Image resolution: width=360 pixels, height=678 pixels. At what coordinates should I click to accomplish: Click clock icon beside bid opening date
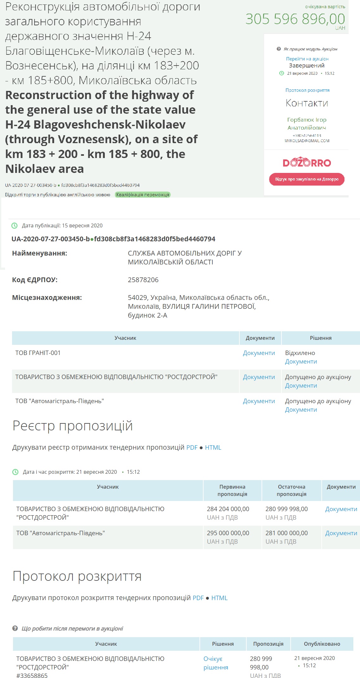[15, 472]
